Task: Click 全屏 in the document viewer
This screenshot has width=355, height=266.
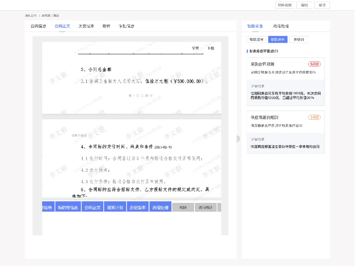Action: point(195,48)
